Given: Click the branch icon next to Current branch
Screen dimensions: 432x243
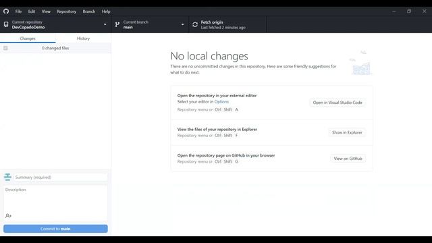Looking at the screenshot, I should [117, 24].
